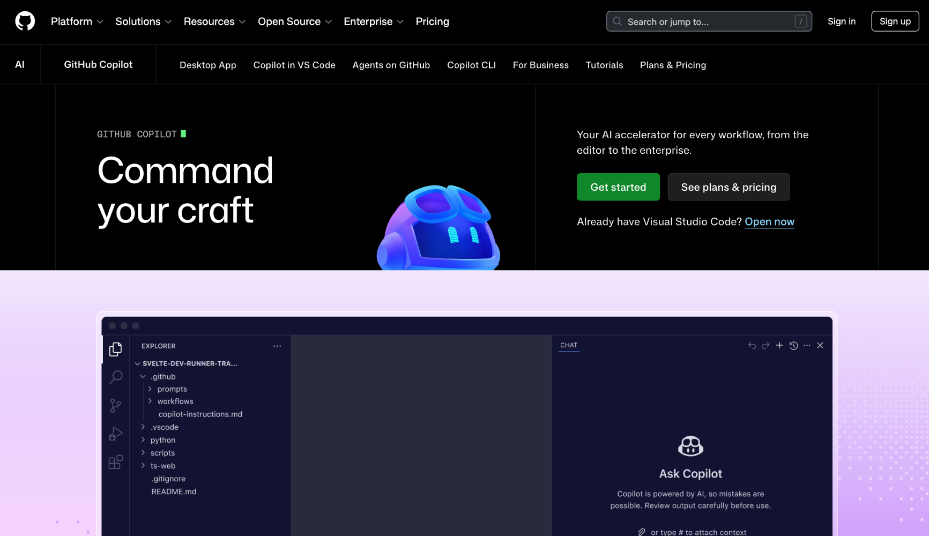Go to the Pricing page
Viewport: 929px width, 536px height.
click(432, 21)
